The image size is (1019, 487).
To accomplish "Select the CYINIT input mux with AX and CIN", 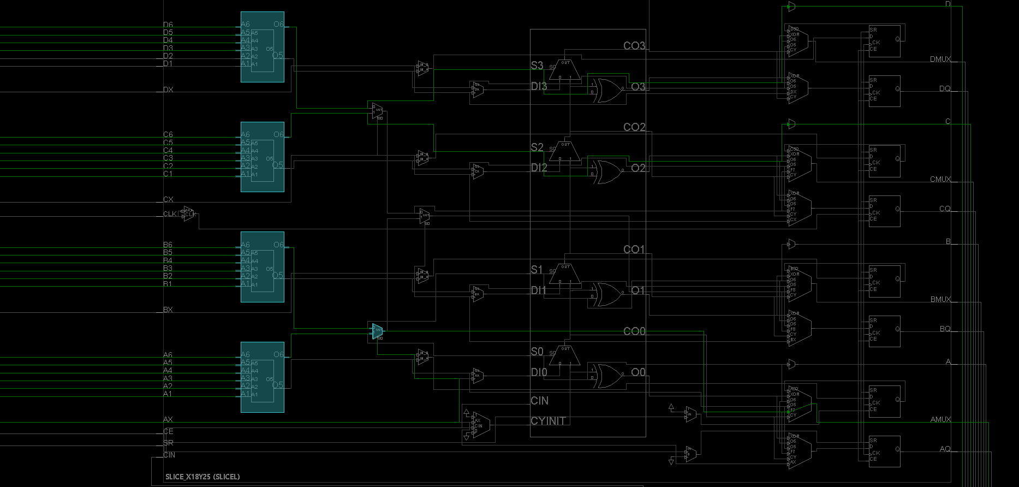I will tap(481, 426).
